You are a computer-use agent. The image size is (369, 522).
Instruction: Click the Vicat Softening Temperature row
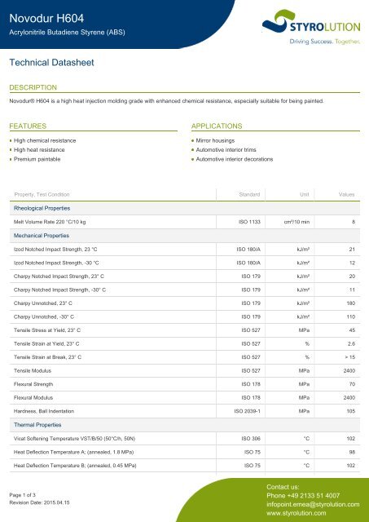tap(185, 439)
